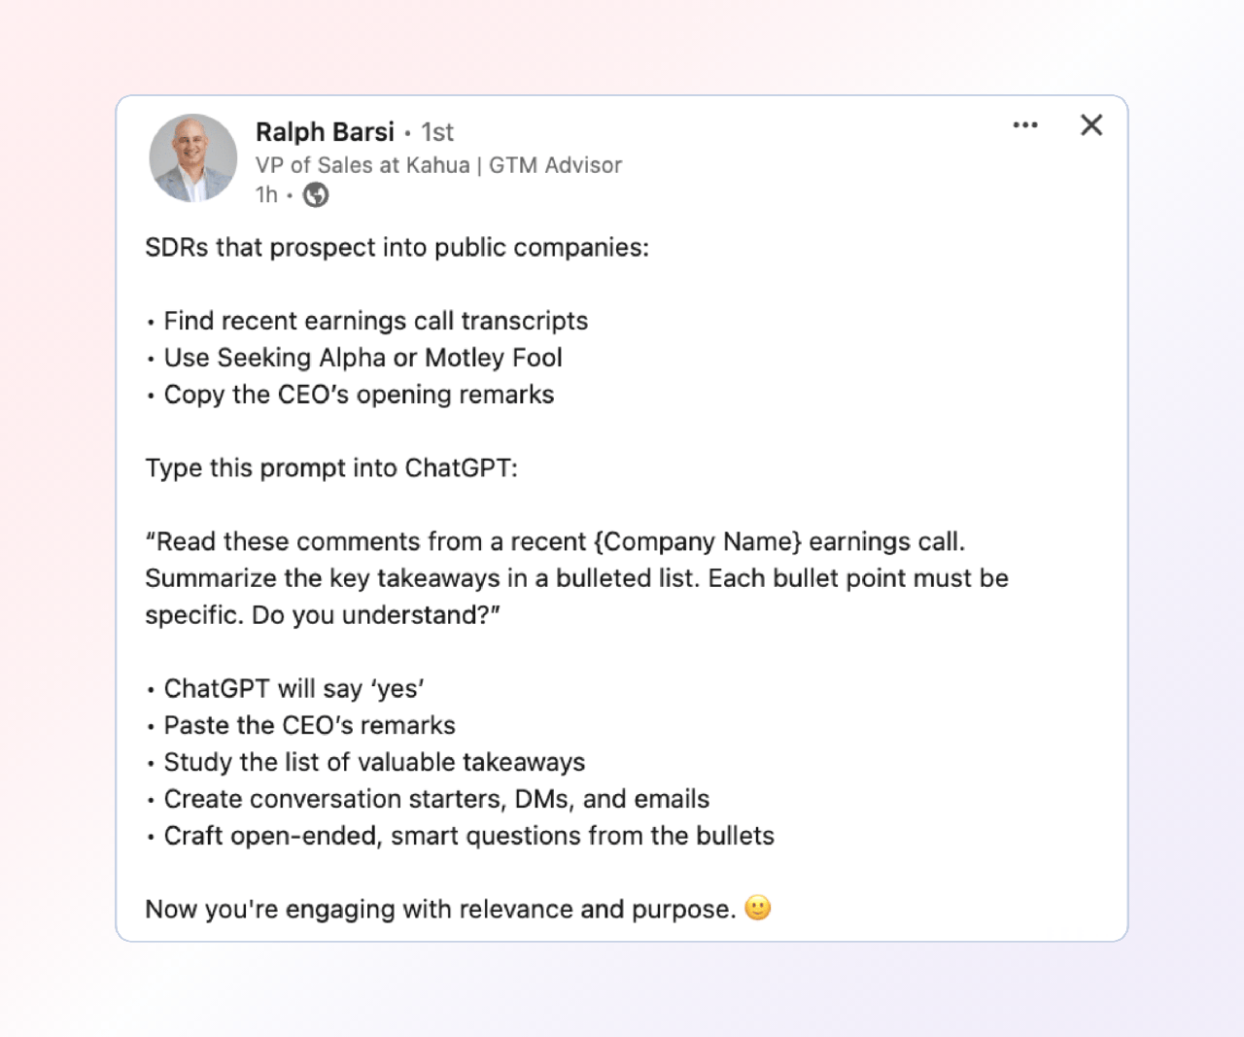Screen dimensions: 1244x1037
Task: Open Ralph Barsi's profile photo
Action: click(x=192, y=158)
